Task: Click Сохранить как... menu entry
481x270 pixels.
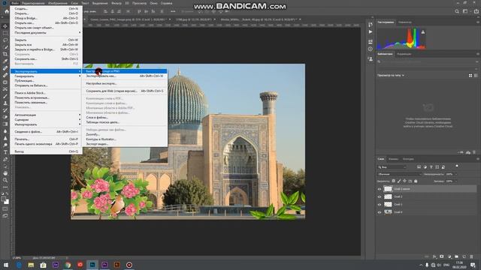Action: (x=46, y=58)
